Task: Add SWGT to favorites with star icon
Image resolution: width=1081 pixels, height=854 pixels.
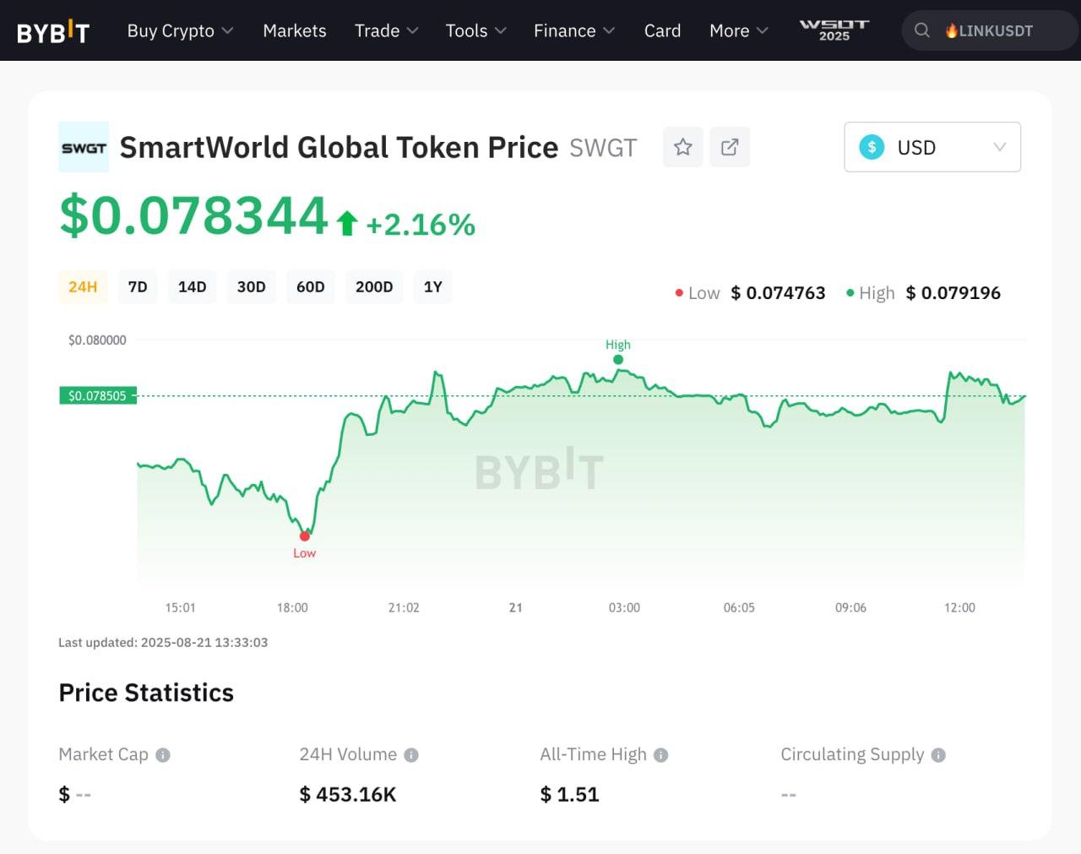Action: (x=683, y=147)
